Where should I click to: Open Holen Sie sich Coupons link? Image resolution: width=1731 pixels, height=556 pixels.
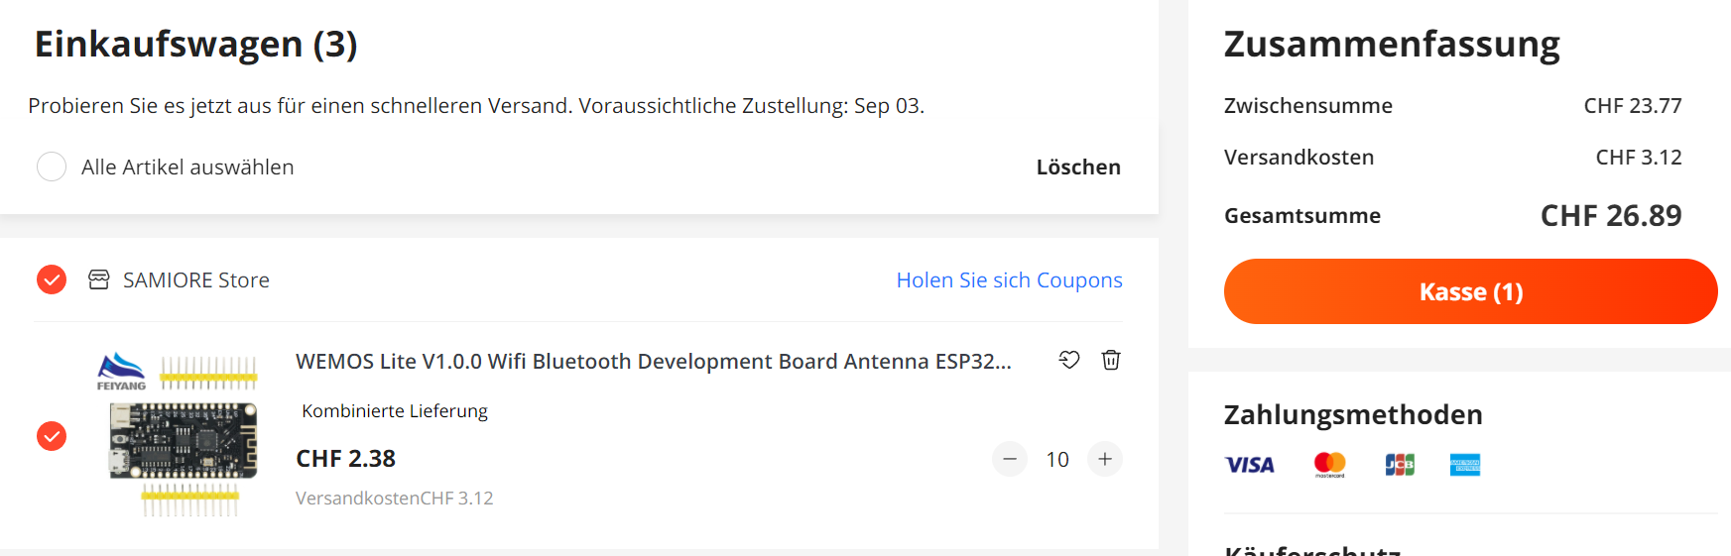1010,280
